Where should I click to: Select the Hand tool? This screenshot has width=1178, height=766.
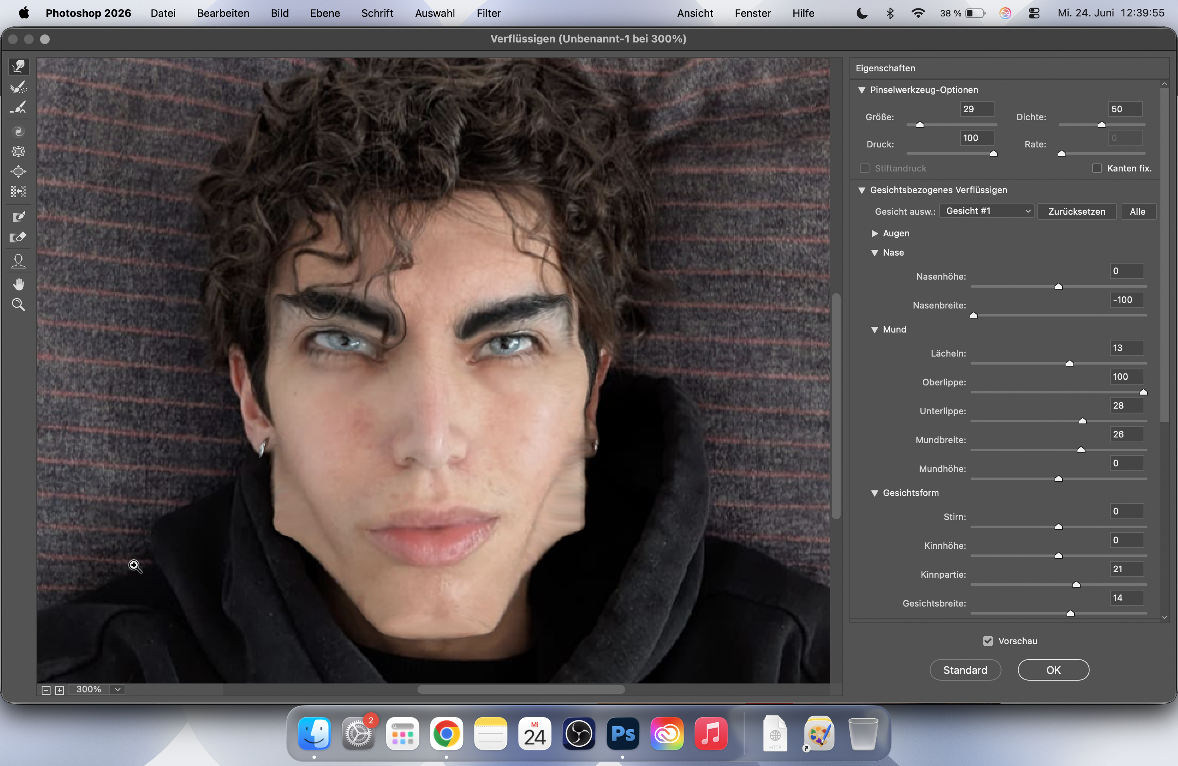[18, 284]
